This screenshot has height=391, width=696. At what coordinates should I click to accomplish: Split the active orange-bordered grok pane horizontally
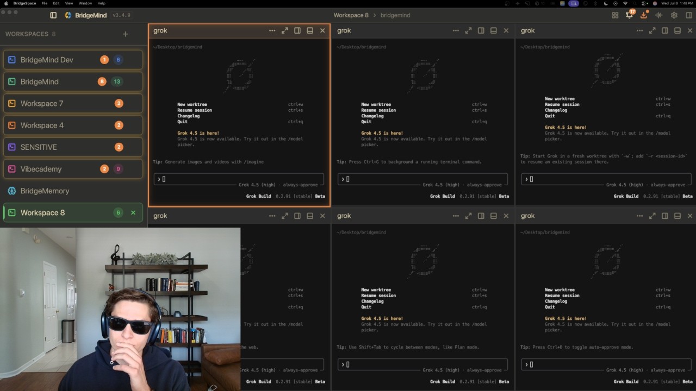click(x=310, y=30)
